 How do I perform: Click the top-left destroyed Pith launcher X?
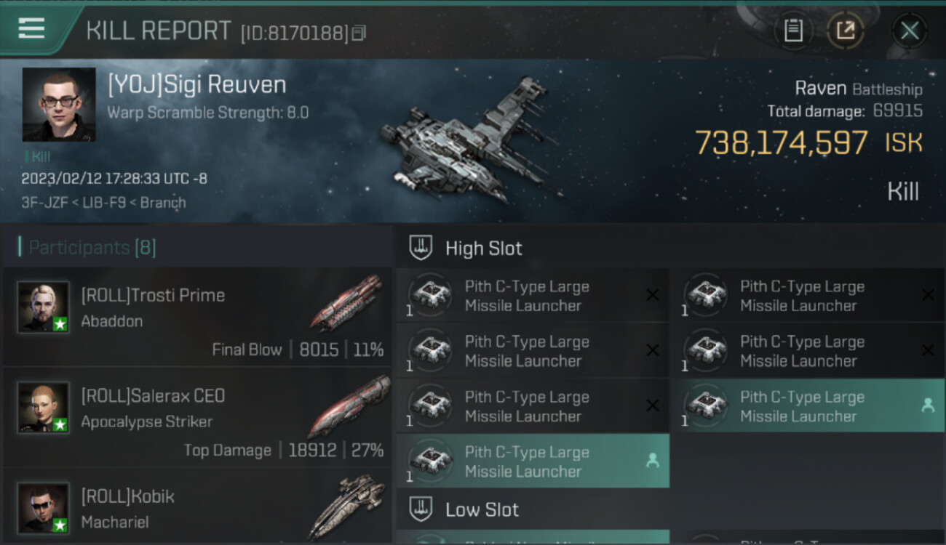coord(653,295)
